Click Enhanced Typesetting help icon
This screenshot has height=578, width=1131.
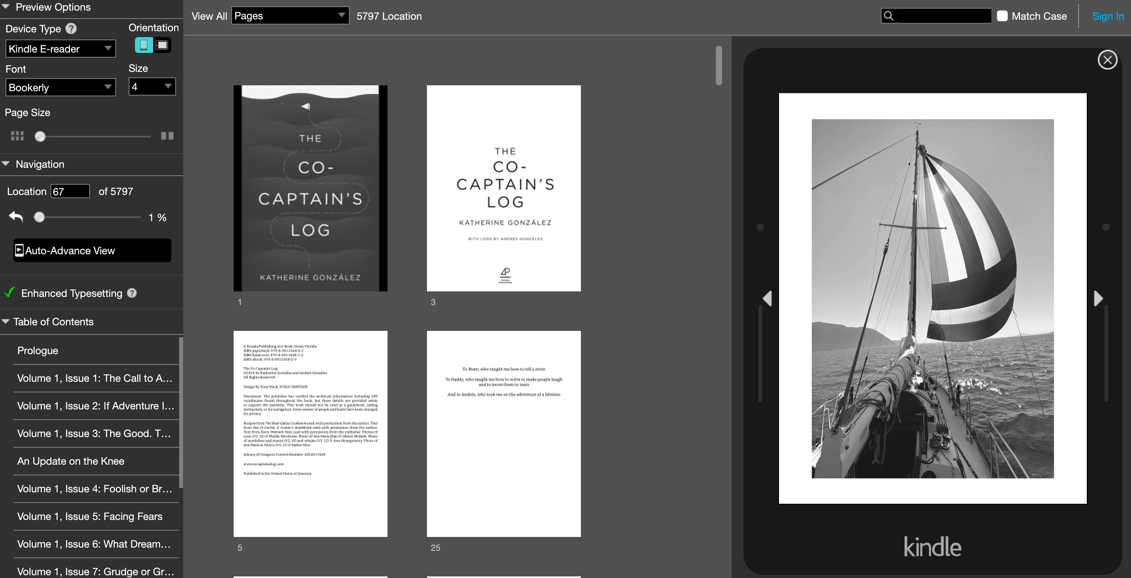[x=132, y=293]
